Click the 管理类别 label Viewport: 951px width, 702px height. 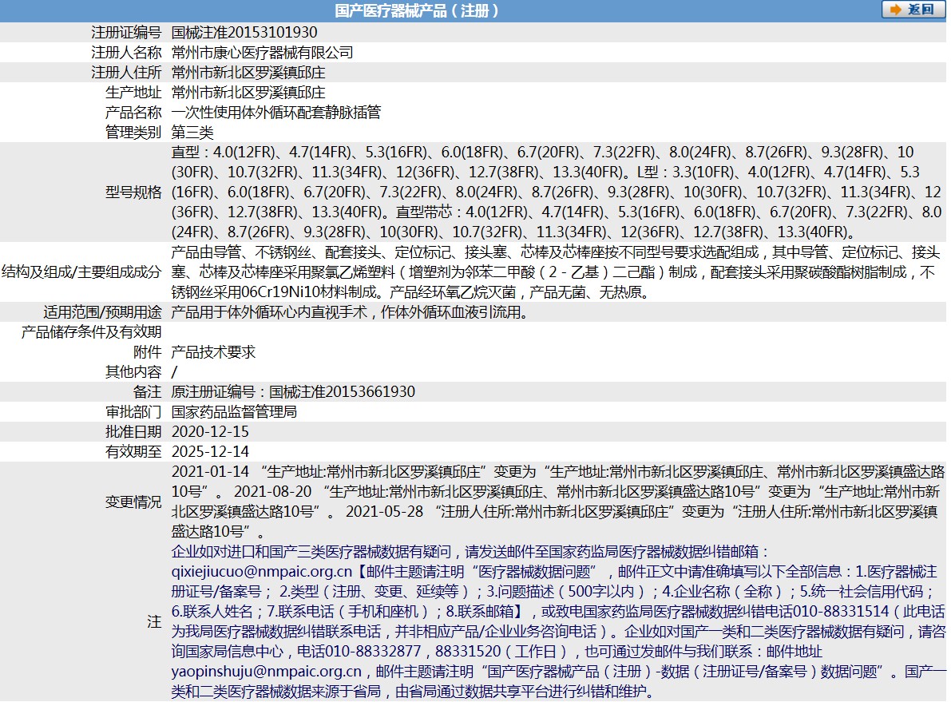[x=133, y=133]
